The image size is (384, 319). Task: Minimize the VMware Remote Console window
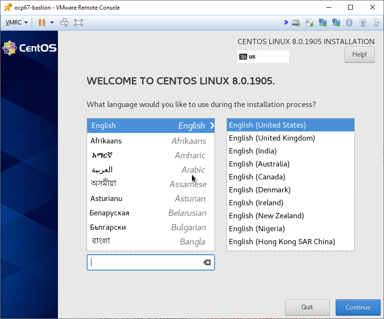pyautogui.click(x=329, y=7)
